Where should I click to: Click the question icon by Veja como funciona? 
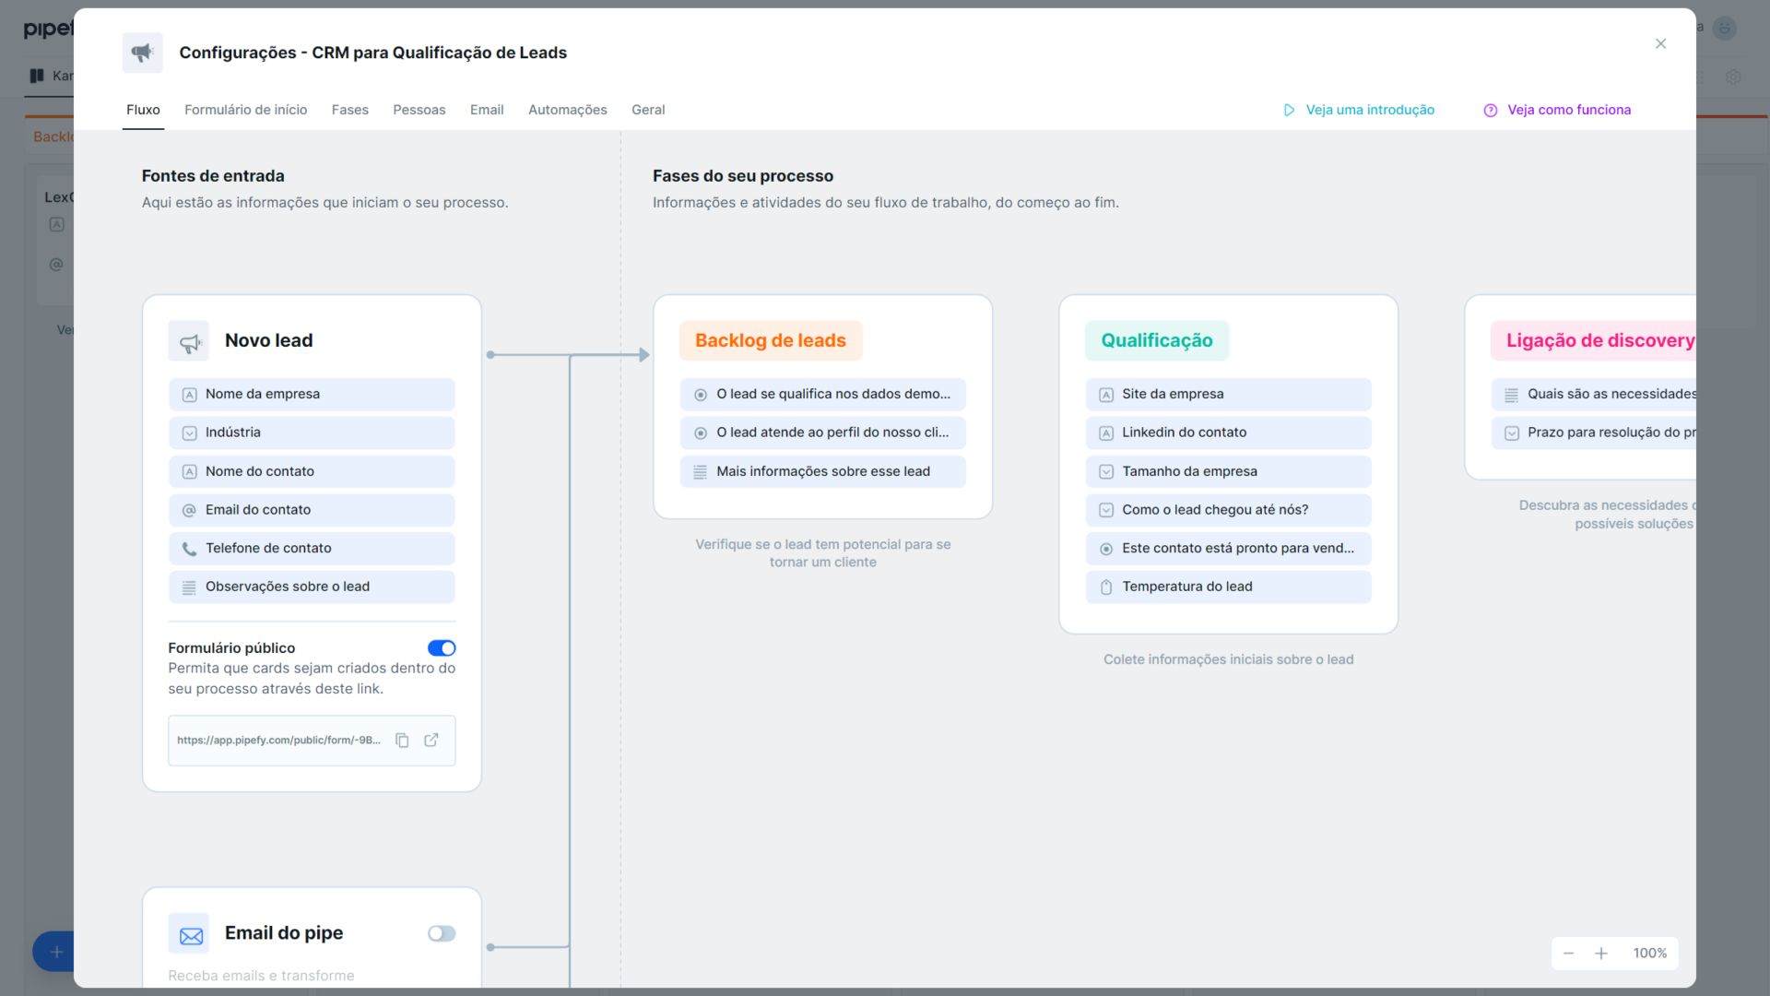(1491, 110)
